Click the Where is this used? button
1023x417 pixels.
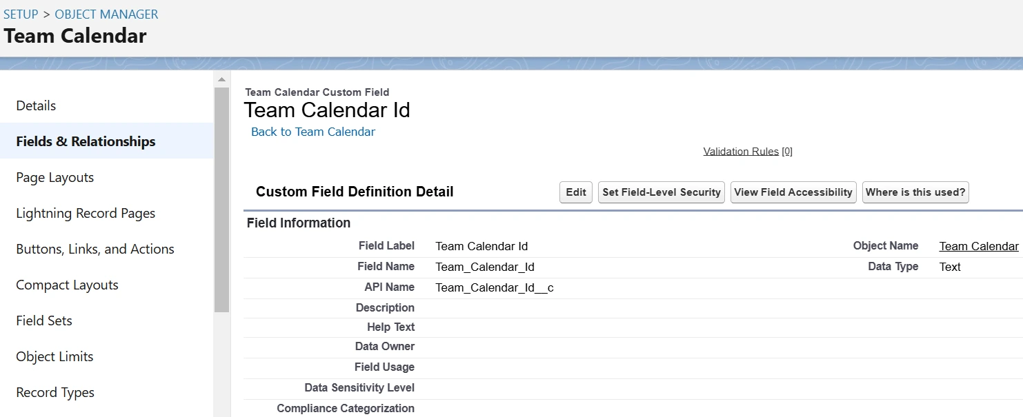pos(915,192)
